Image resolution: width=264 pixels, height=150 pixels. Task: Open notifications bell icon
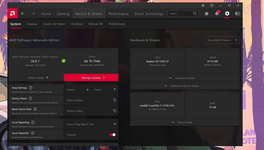(217, 13)
